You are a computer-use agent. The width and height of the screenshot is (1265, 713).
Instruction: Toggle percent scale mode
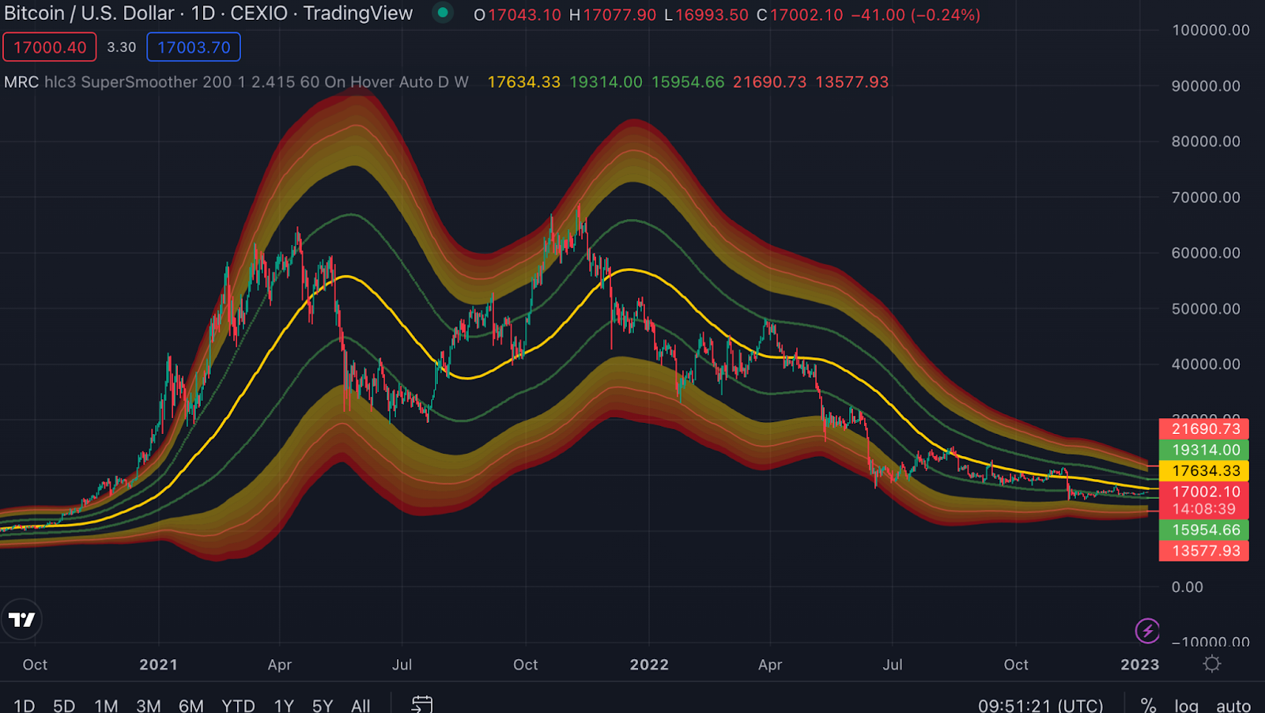[x=1148, y=705]
